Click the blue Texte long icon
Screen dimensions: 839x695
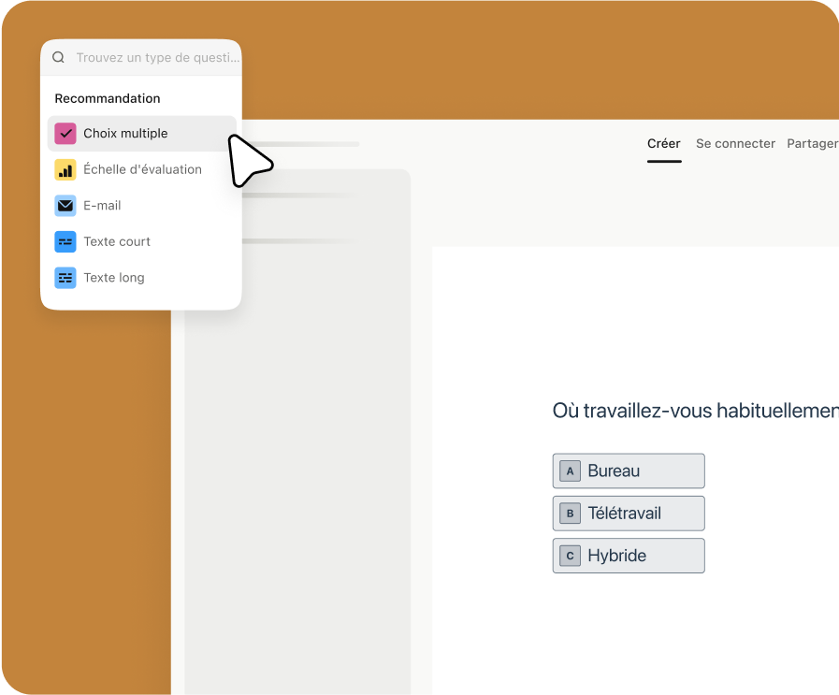[x=65, y=278]
